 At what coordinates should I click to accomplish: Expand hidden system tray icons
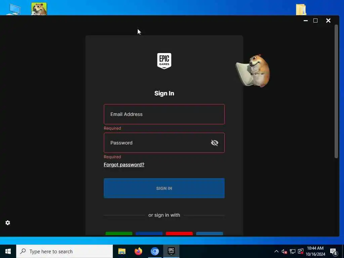276,251
